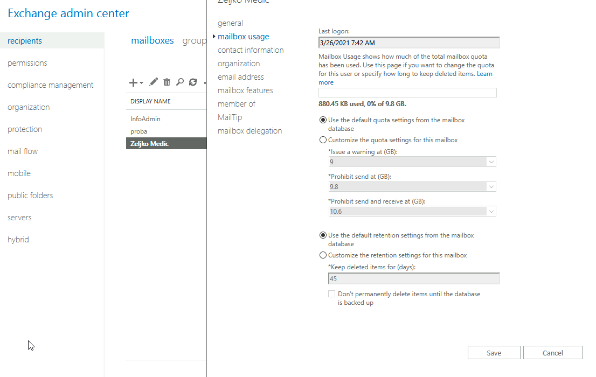This screenshot has height=377, width=596.
Task: Click the edit pencil icon
Action: [154, 82]
